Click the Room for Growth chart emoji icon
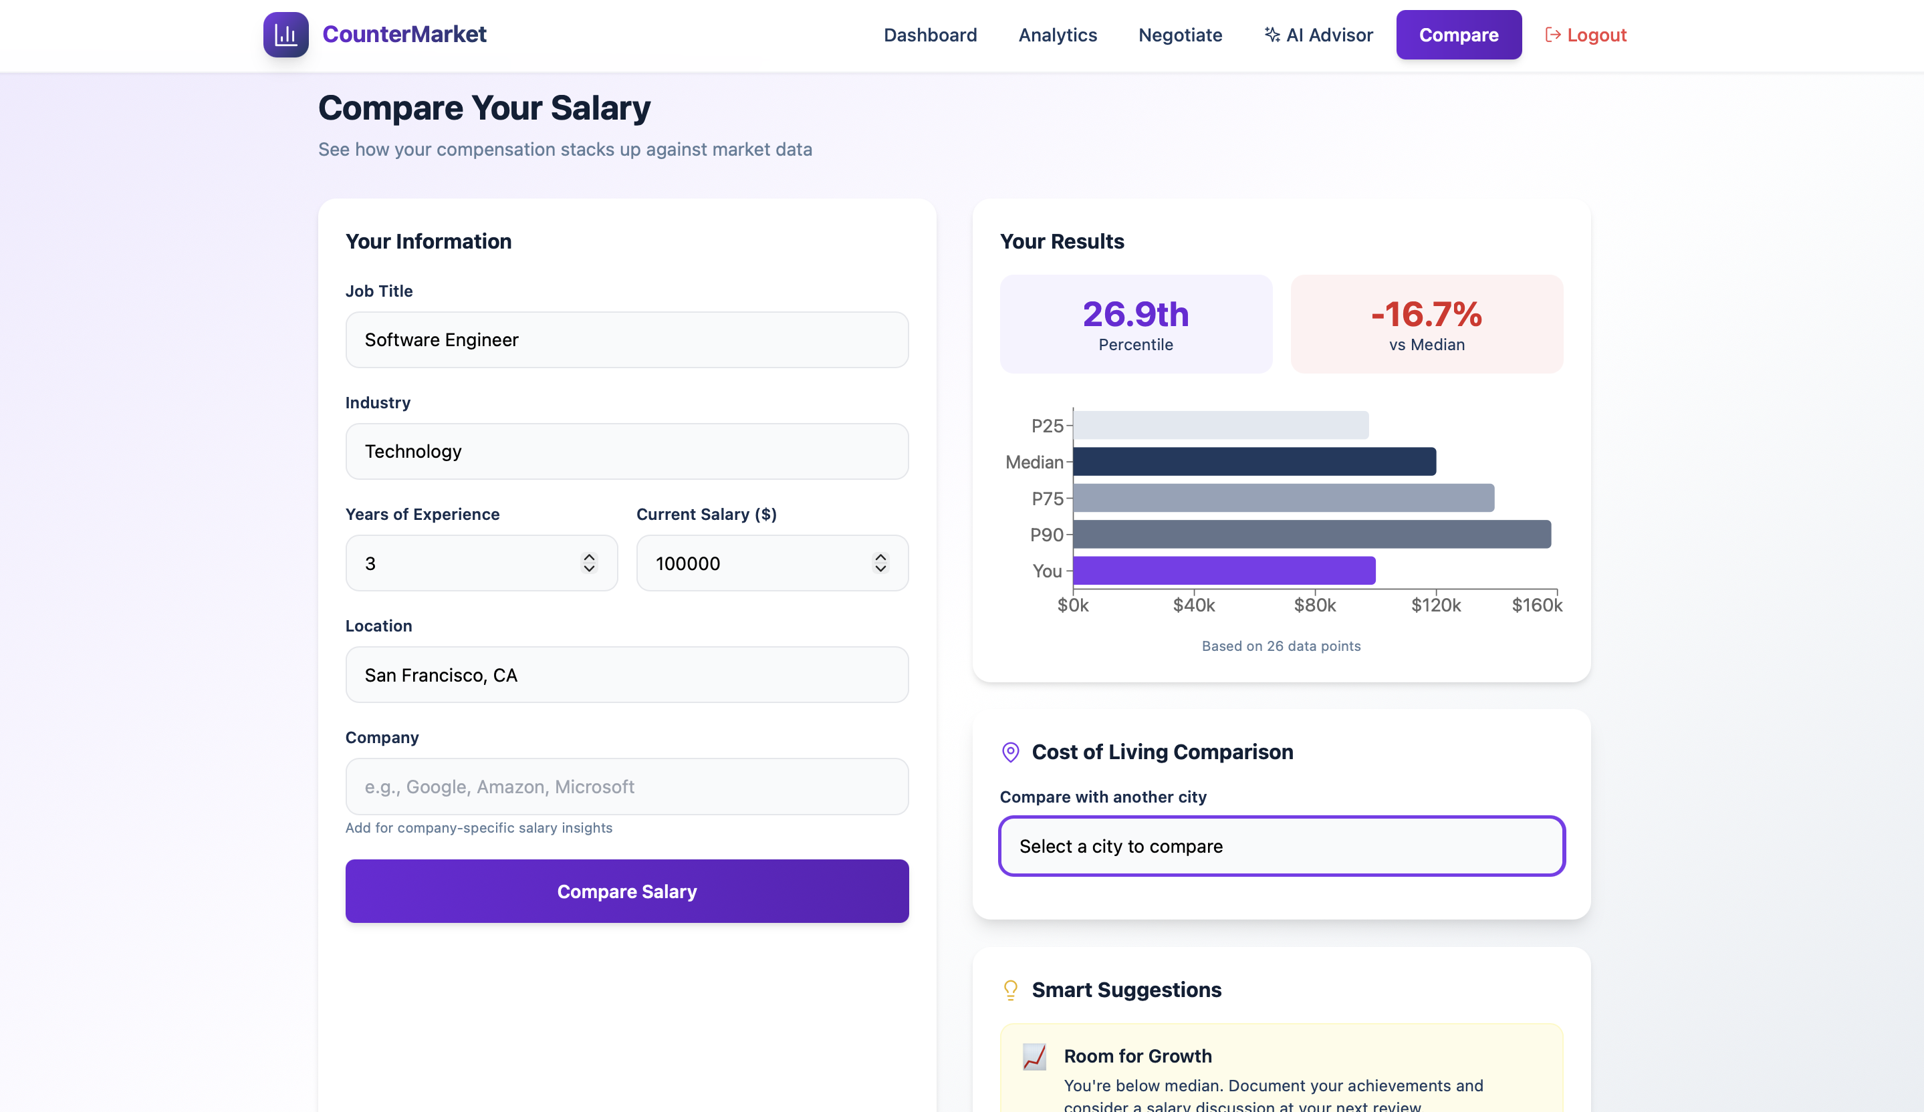Screen dimensions: 1924x1112 click(x=1034, y=1057)
